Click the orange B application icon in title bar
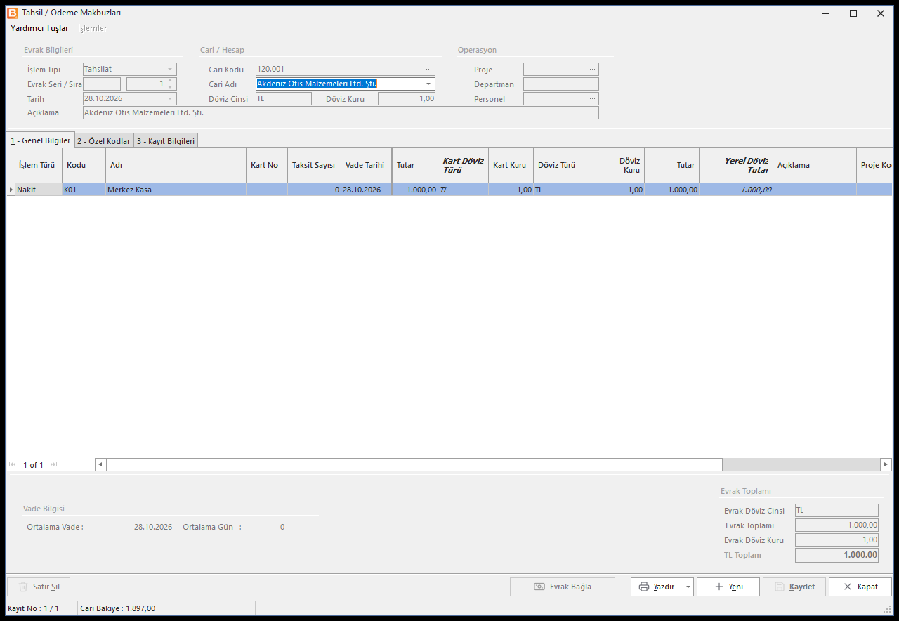 coord(13,13)
